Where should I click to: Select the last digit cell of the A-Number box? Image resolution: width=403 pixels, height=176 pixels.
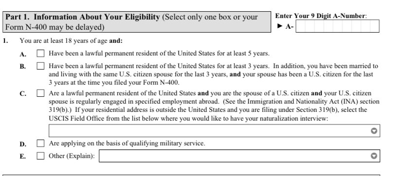pos(374,26)
